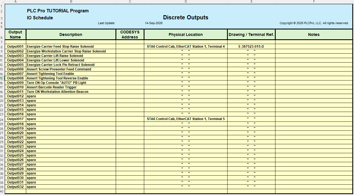This screenshot has width=354, height=195.
Task: Click ditto mark in Physical Location for Output005
Action: (x=186, y=64)
